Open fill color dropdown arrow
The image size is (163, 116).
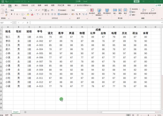tap(30, 14)
